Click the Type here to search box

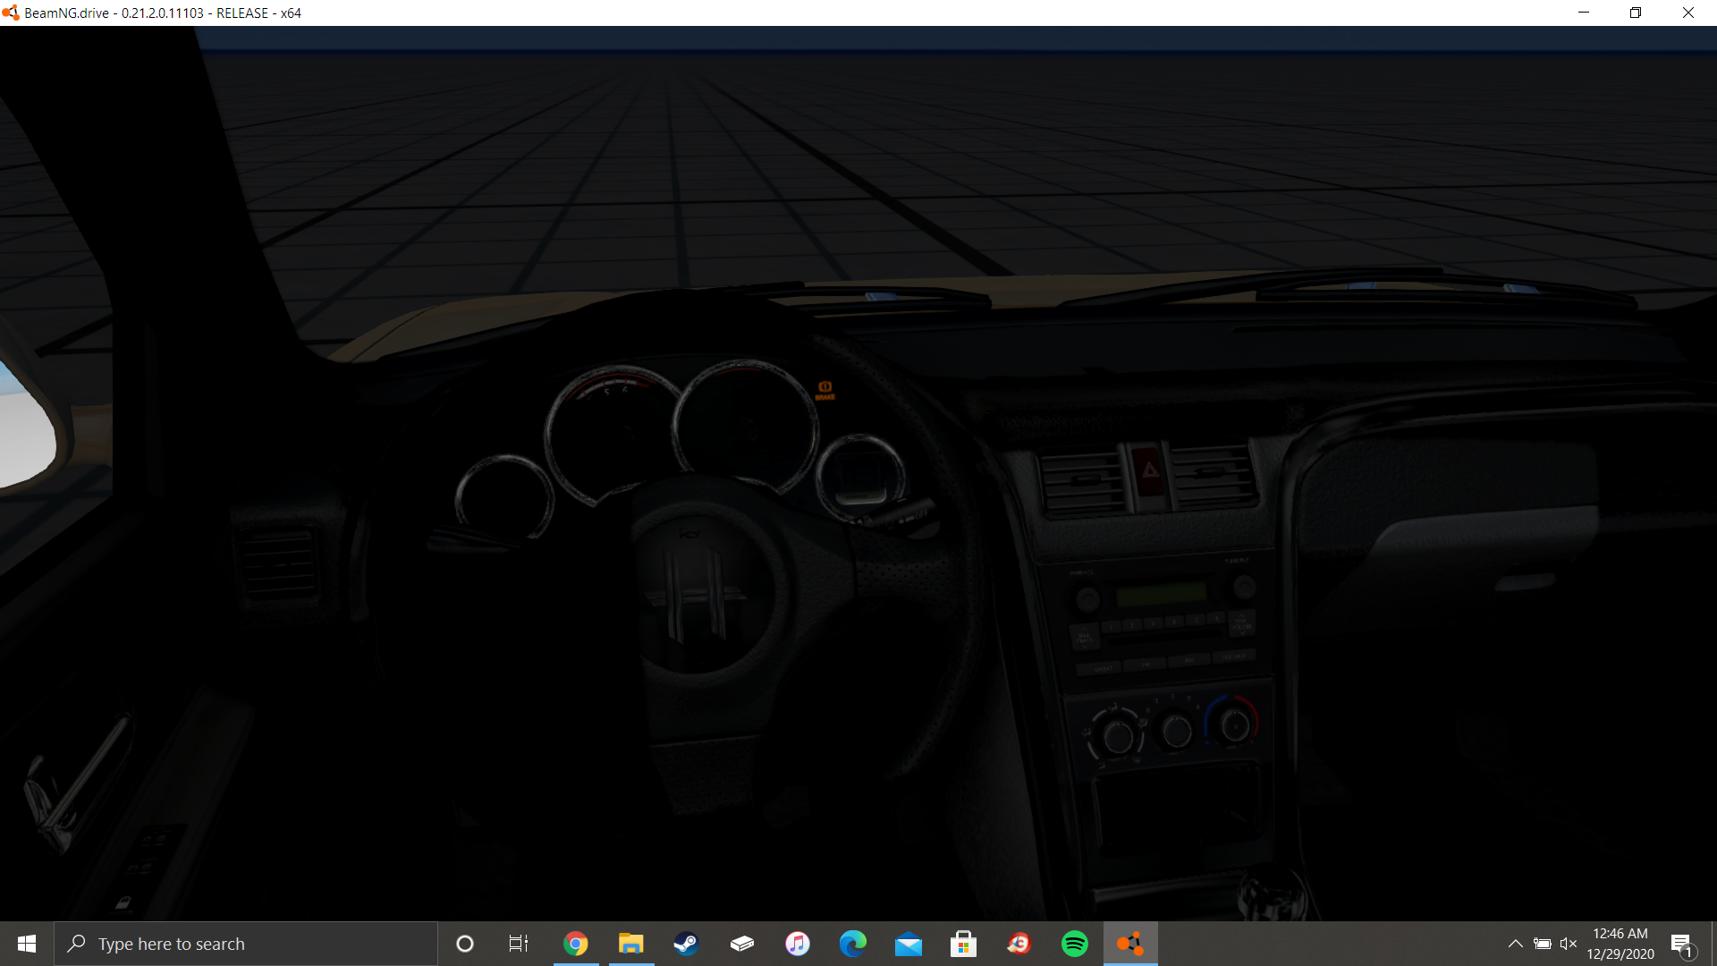246,944
